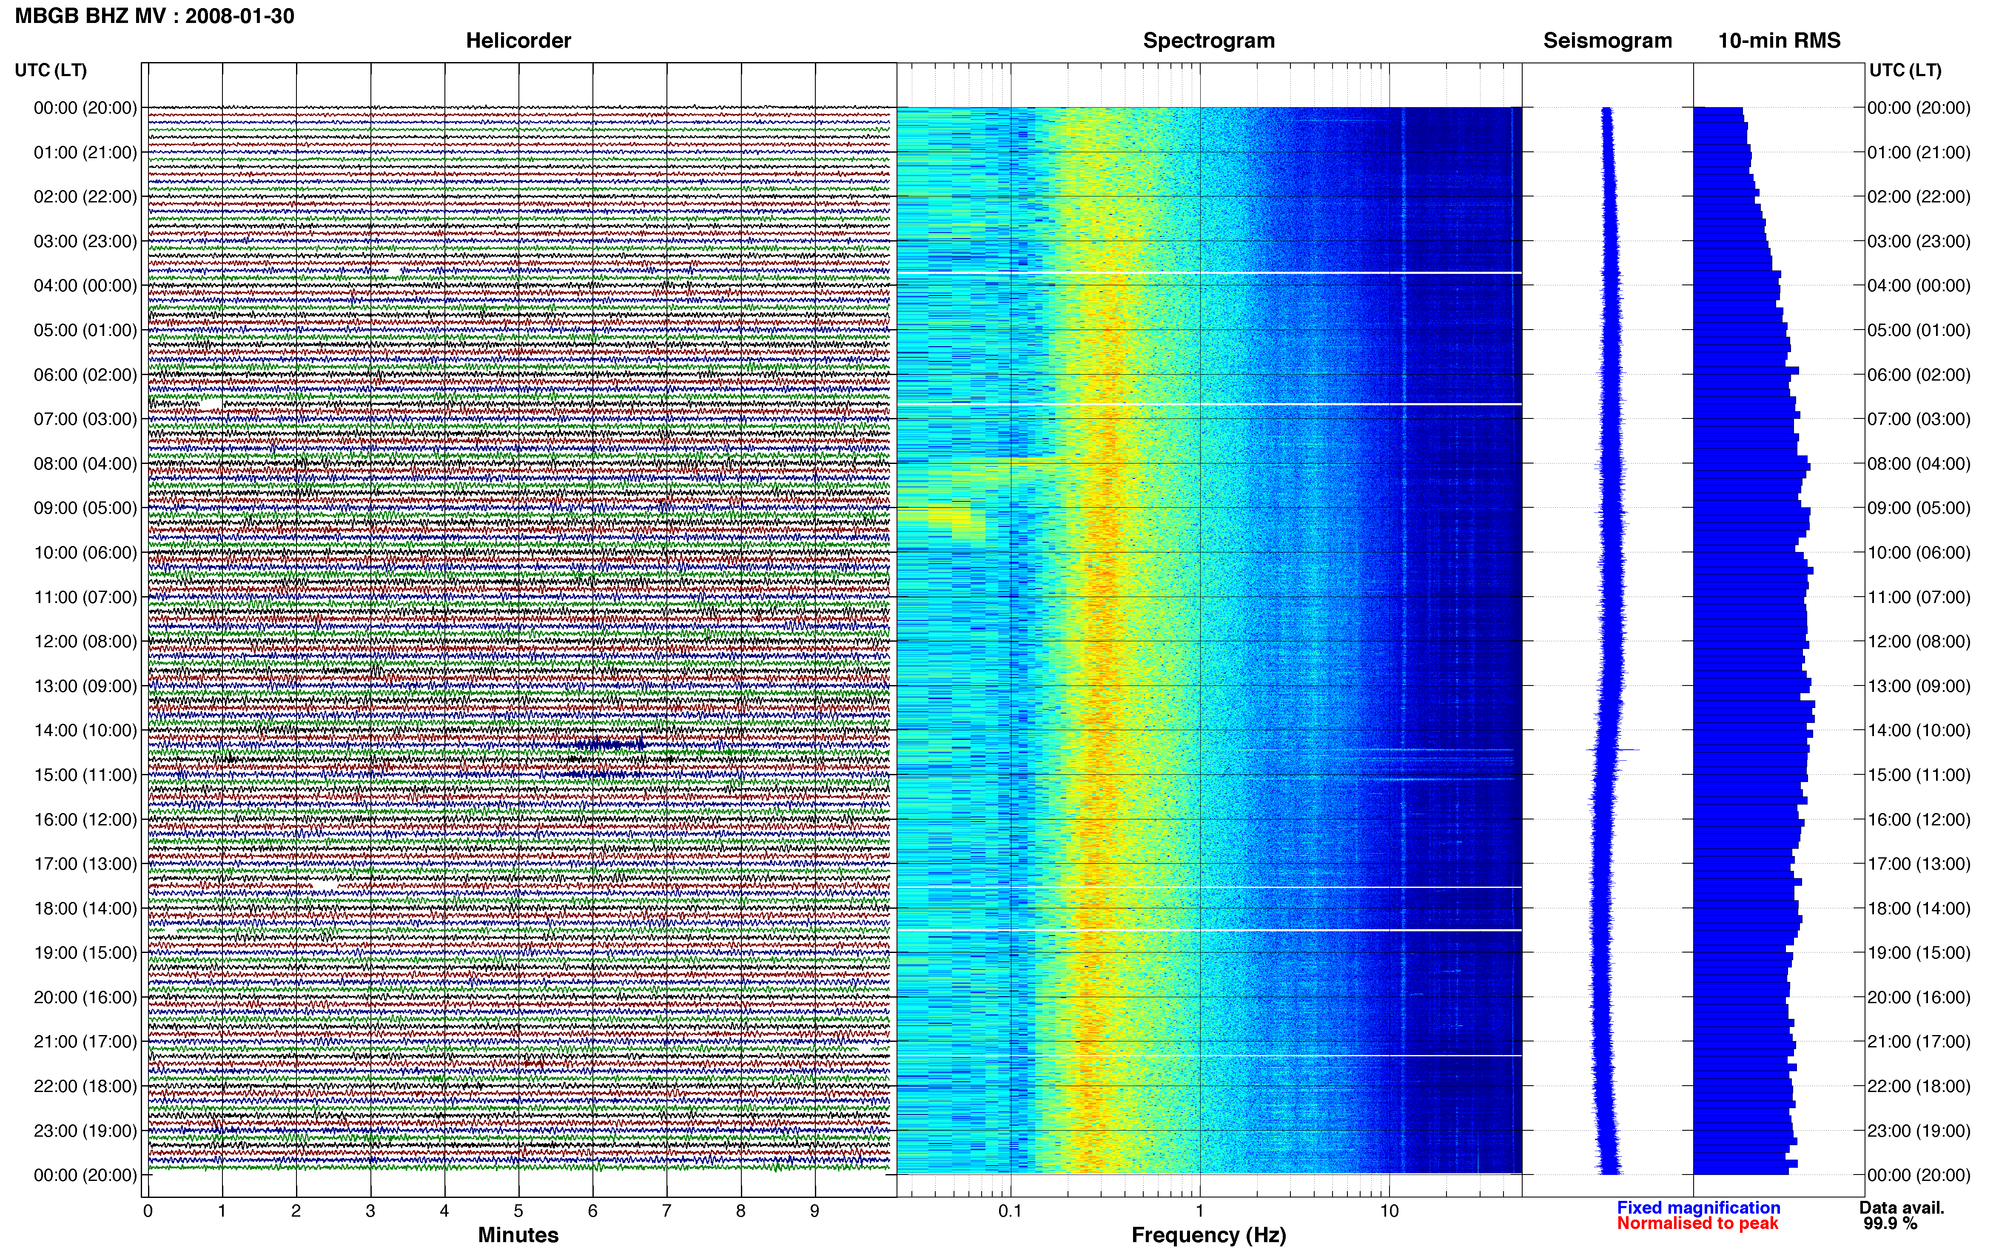This screenshot has width=2016, height=1260.
Task: Click the left time label "06:00 (02:00)"
Action: 85,375
